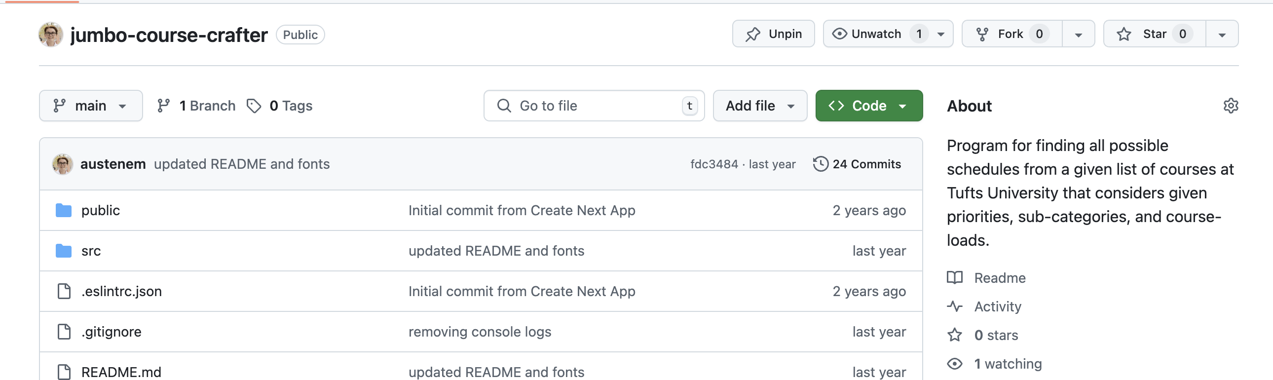This screenshot has height=380, width=1273.
Task: Click the Readme book icon in About
Action: click(x=955, y=278)
